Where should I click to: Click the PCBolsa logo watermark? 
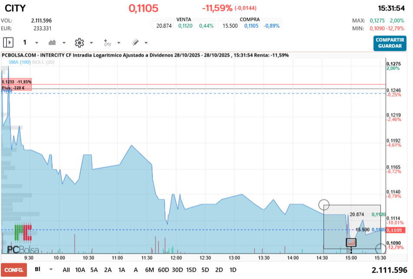click(24, 249)
